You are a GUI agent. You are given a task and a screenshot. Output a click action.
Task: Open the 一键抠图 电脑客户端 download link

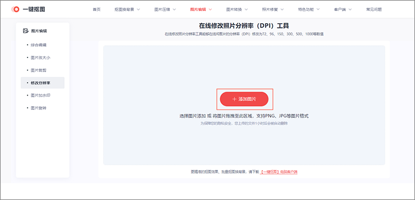coord(279,172)
